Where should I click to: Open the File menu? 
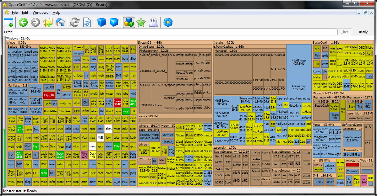pos(14,13)
